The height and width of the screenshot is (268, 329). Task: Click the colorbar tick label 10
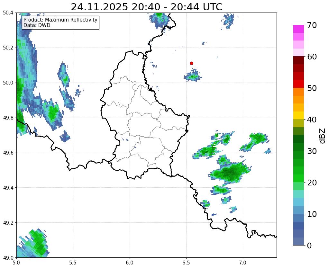coord(312,214)
